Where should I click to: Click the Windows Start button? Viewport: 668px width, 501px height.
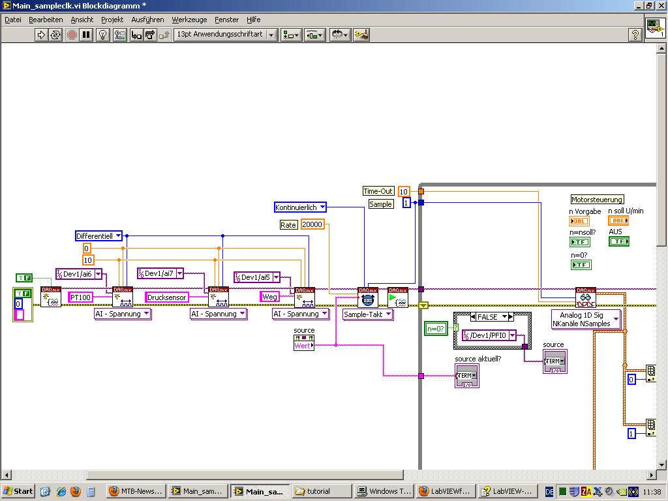coord(18,491)
